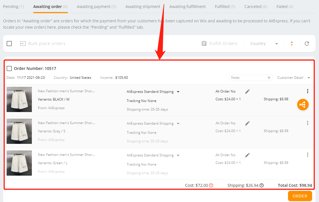Click Cost: $24.00 × 1 for Green / L
This screenshot has height=202, width=319.
click(228, 163)
